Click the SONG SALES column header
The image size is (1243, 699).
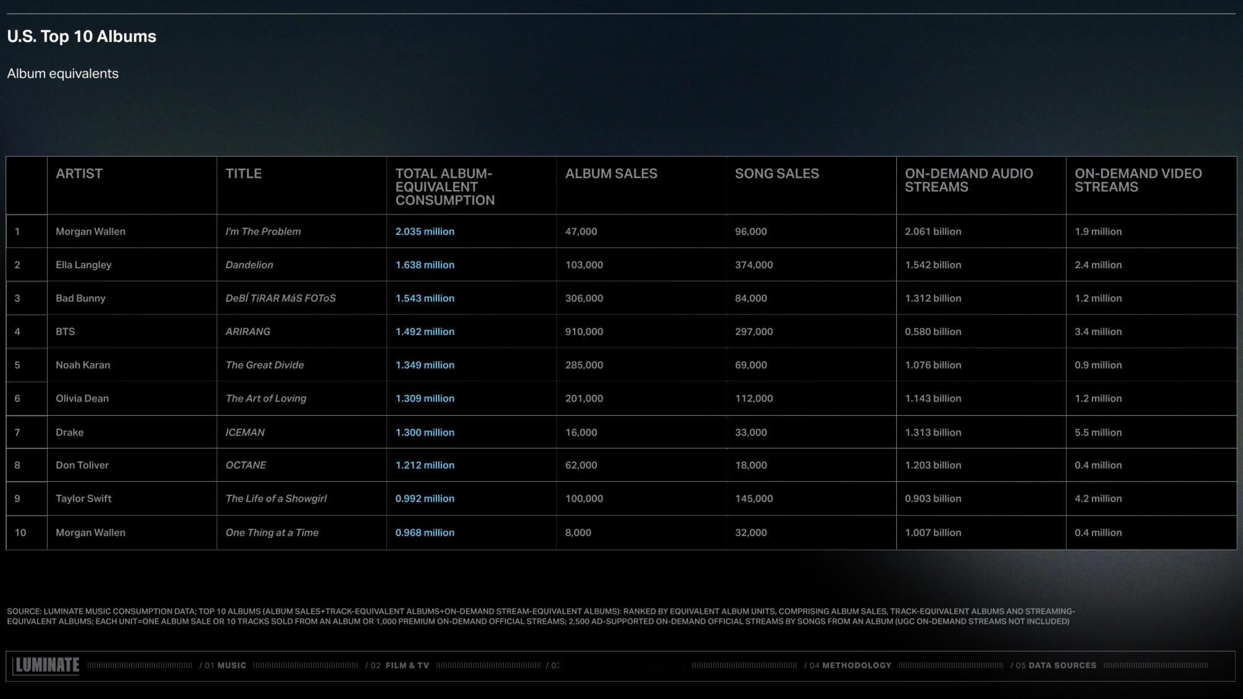[x=776, y=174]
